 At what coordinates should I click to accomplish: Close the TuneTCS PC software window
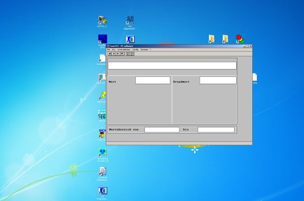coord(250,46)
